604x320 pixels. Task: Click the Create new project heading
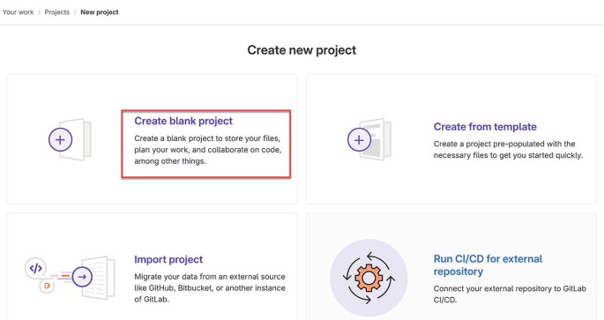[302, 50]
